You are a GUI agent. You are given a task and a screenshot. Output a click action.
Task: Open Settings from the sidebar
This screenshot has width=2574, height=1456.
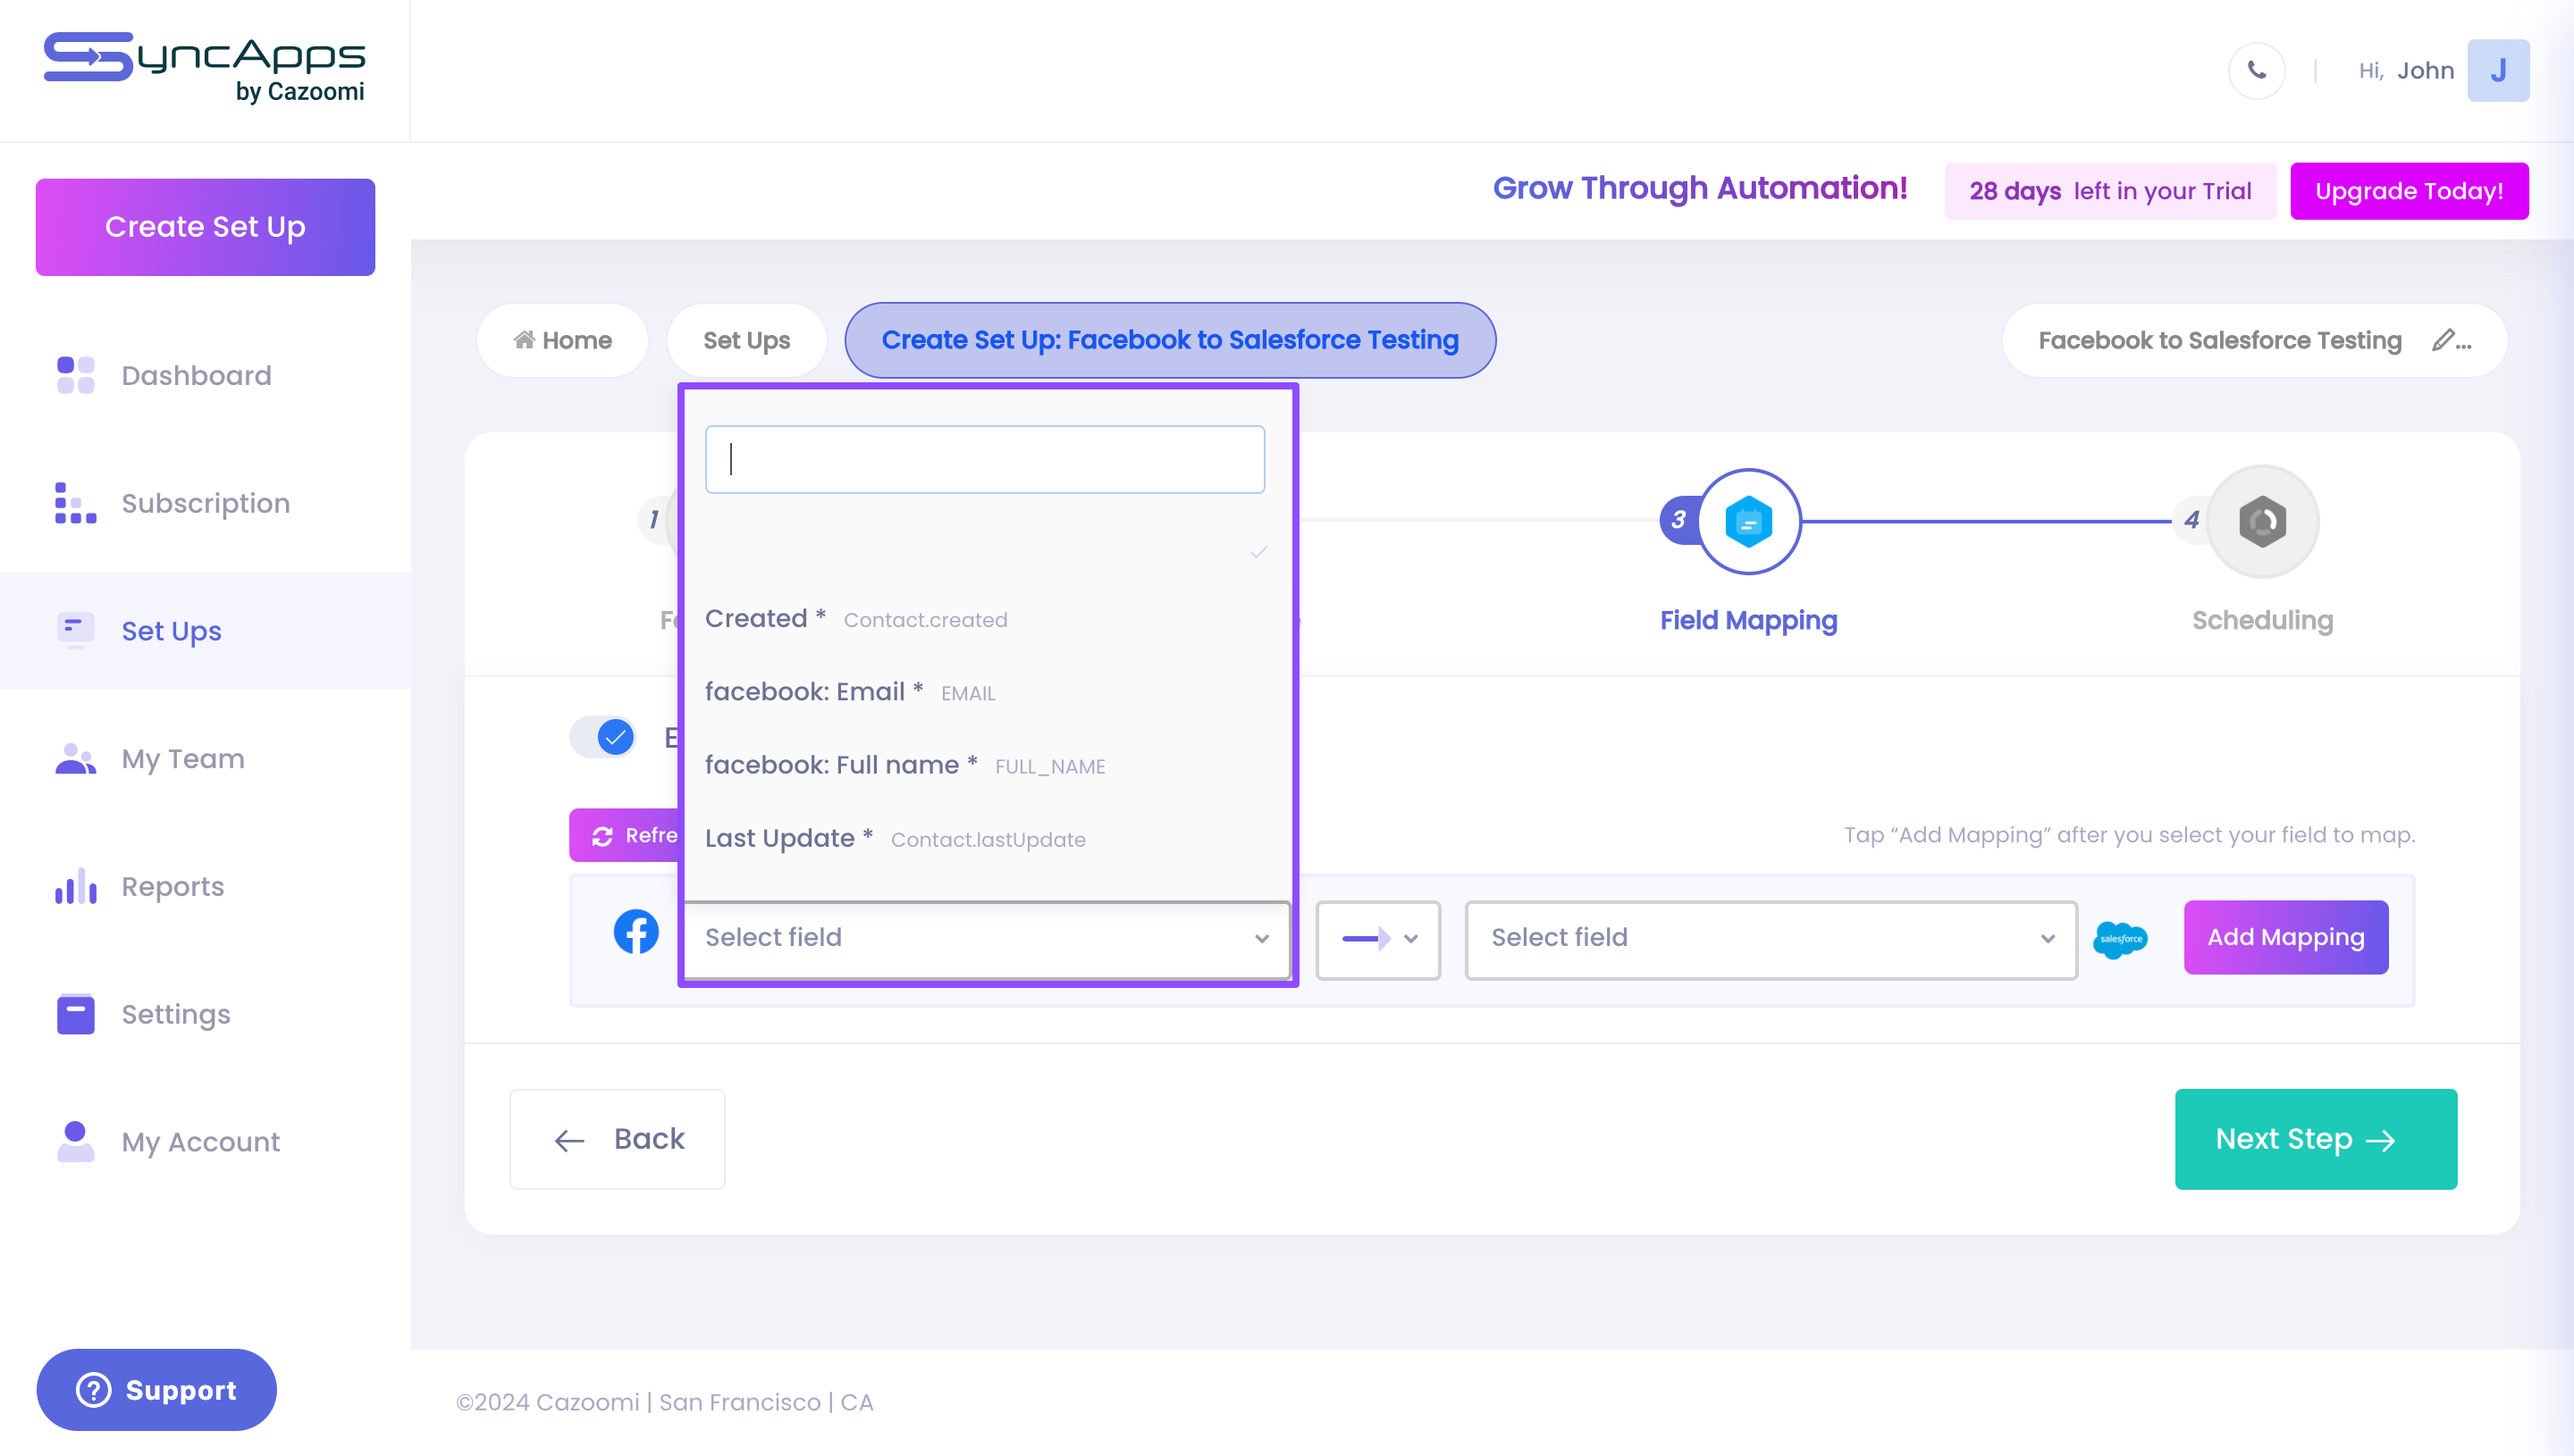click(x=176, y=1014)
